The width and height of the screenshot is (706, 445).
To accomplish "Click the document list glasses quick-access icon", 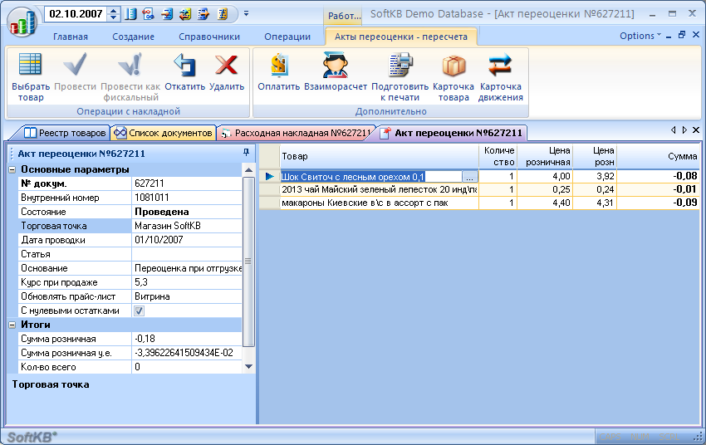I will [x=148, y=14].
